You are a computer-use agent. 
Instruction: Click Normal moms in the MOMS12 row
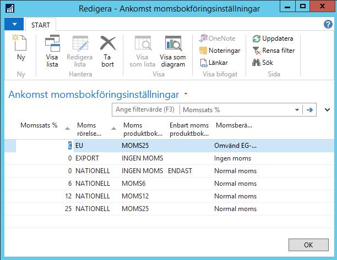point(235,196)
